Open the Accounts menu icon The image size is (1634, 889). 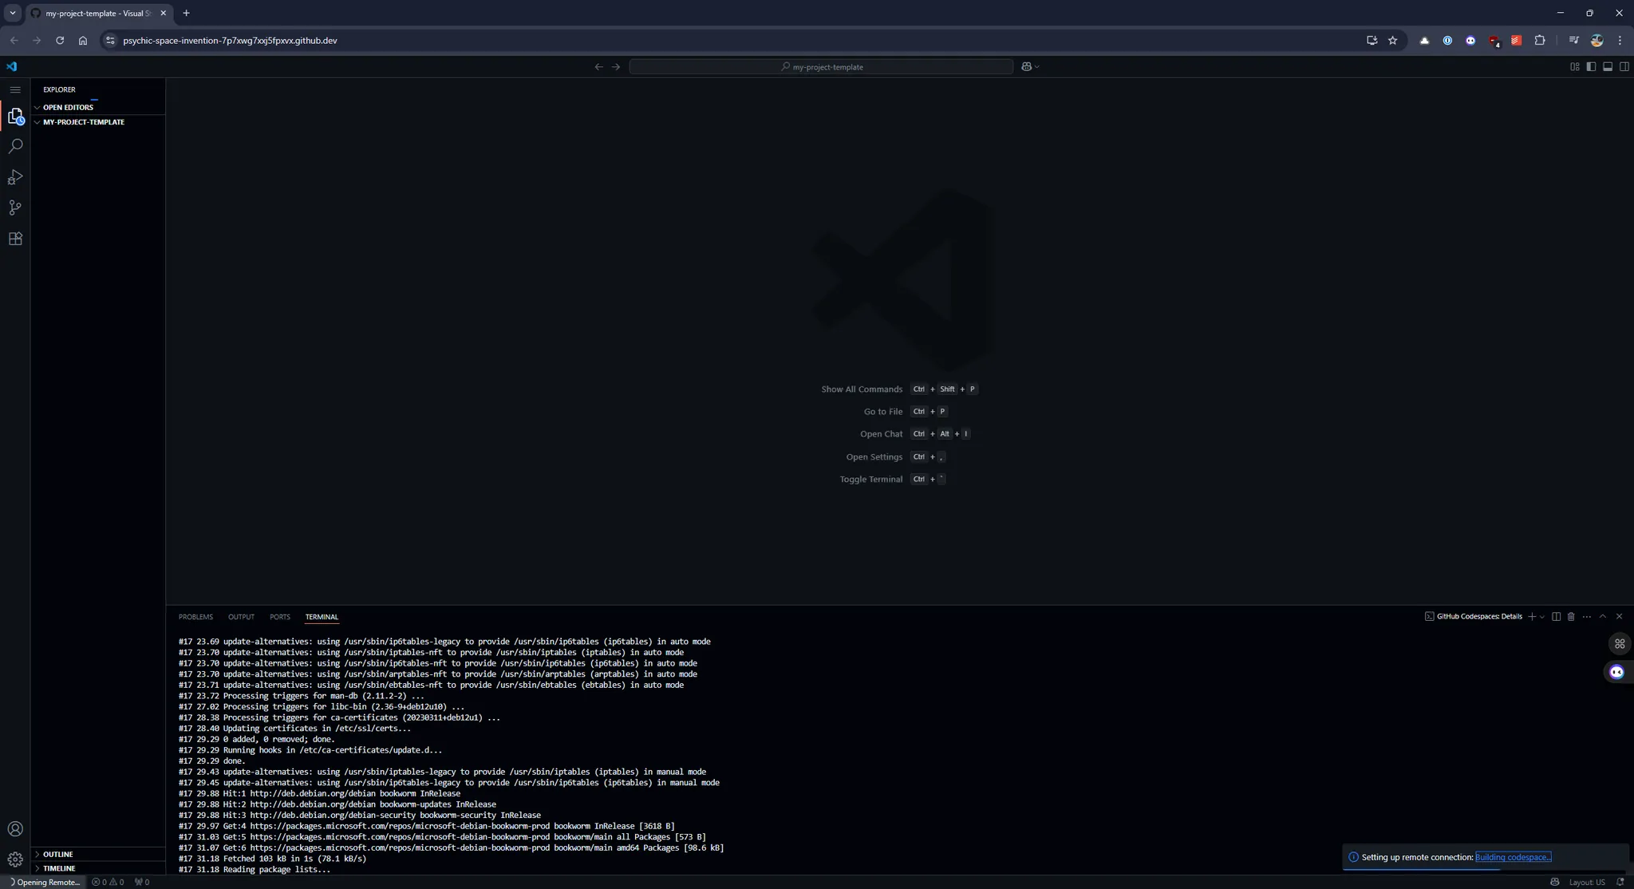coord(15,829)
